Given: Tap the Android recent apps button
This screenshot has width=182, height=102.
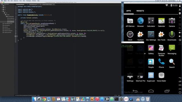Looking at the screenshot, I should pyautogui.click(x=167, y=91).
